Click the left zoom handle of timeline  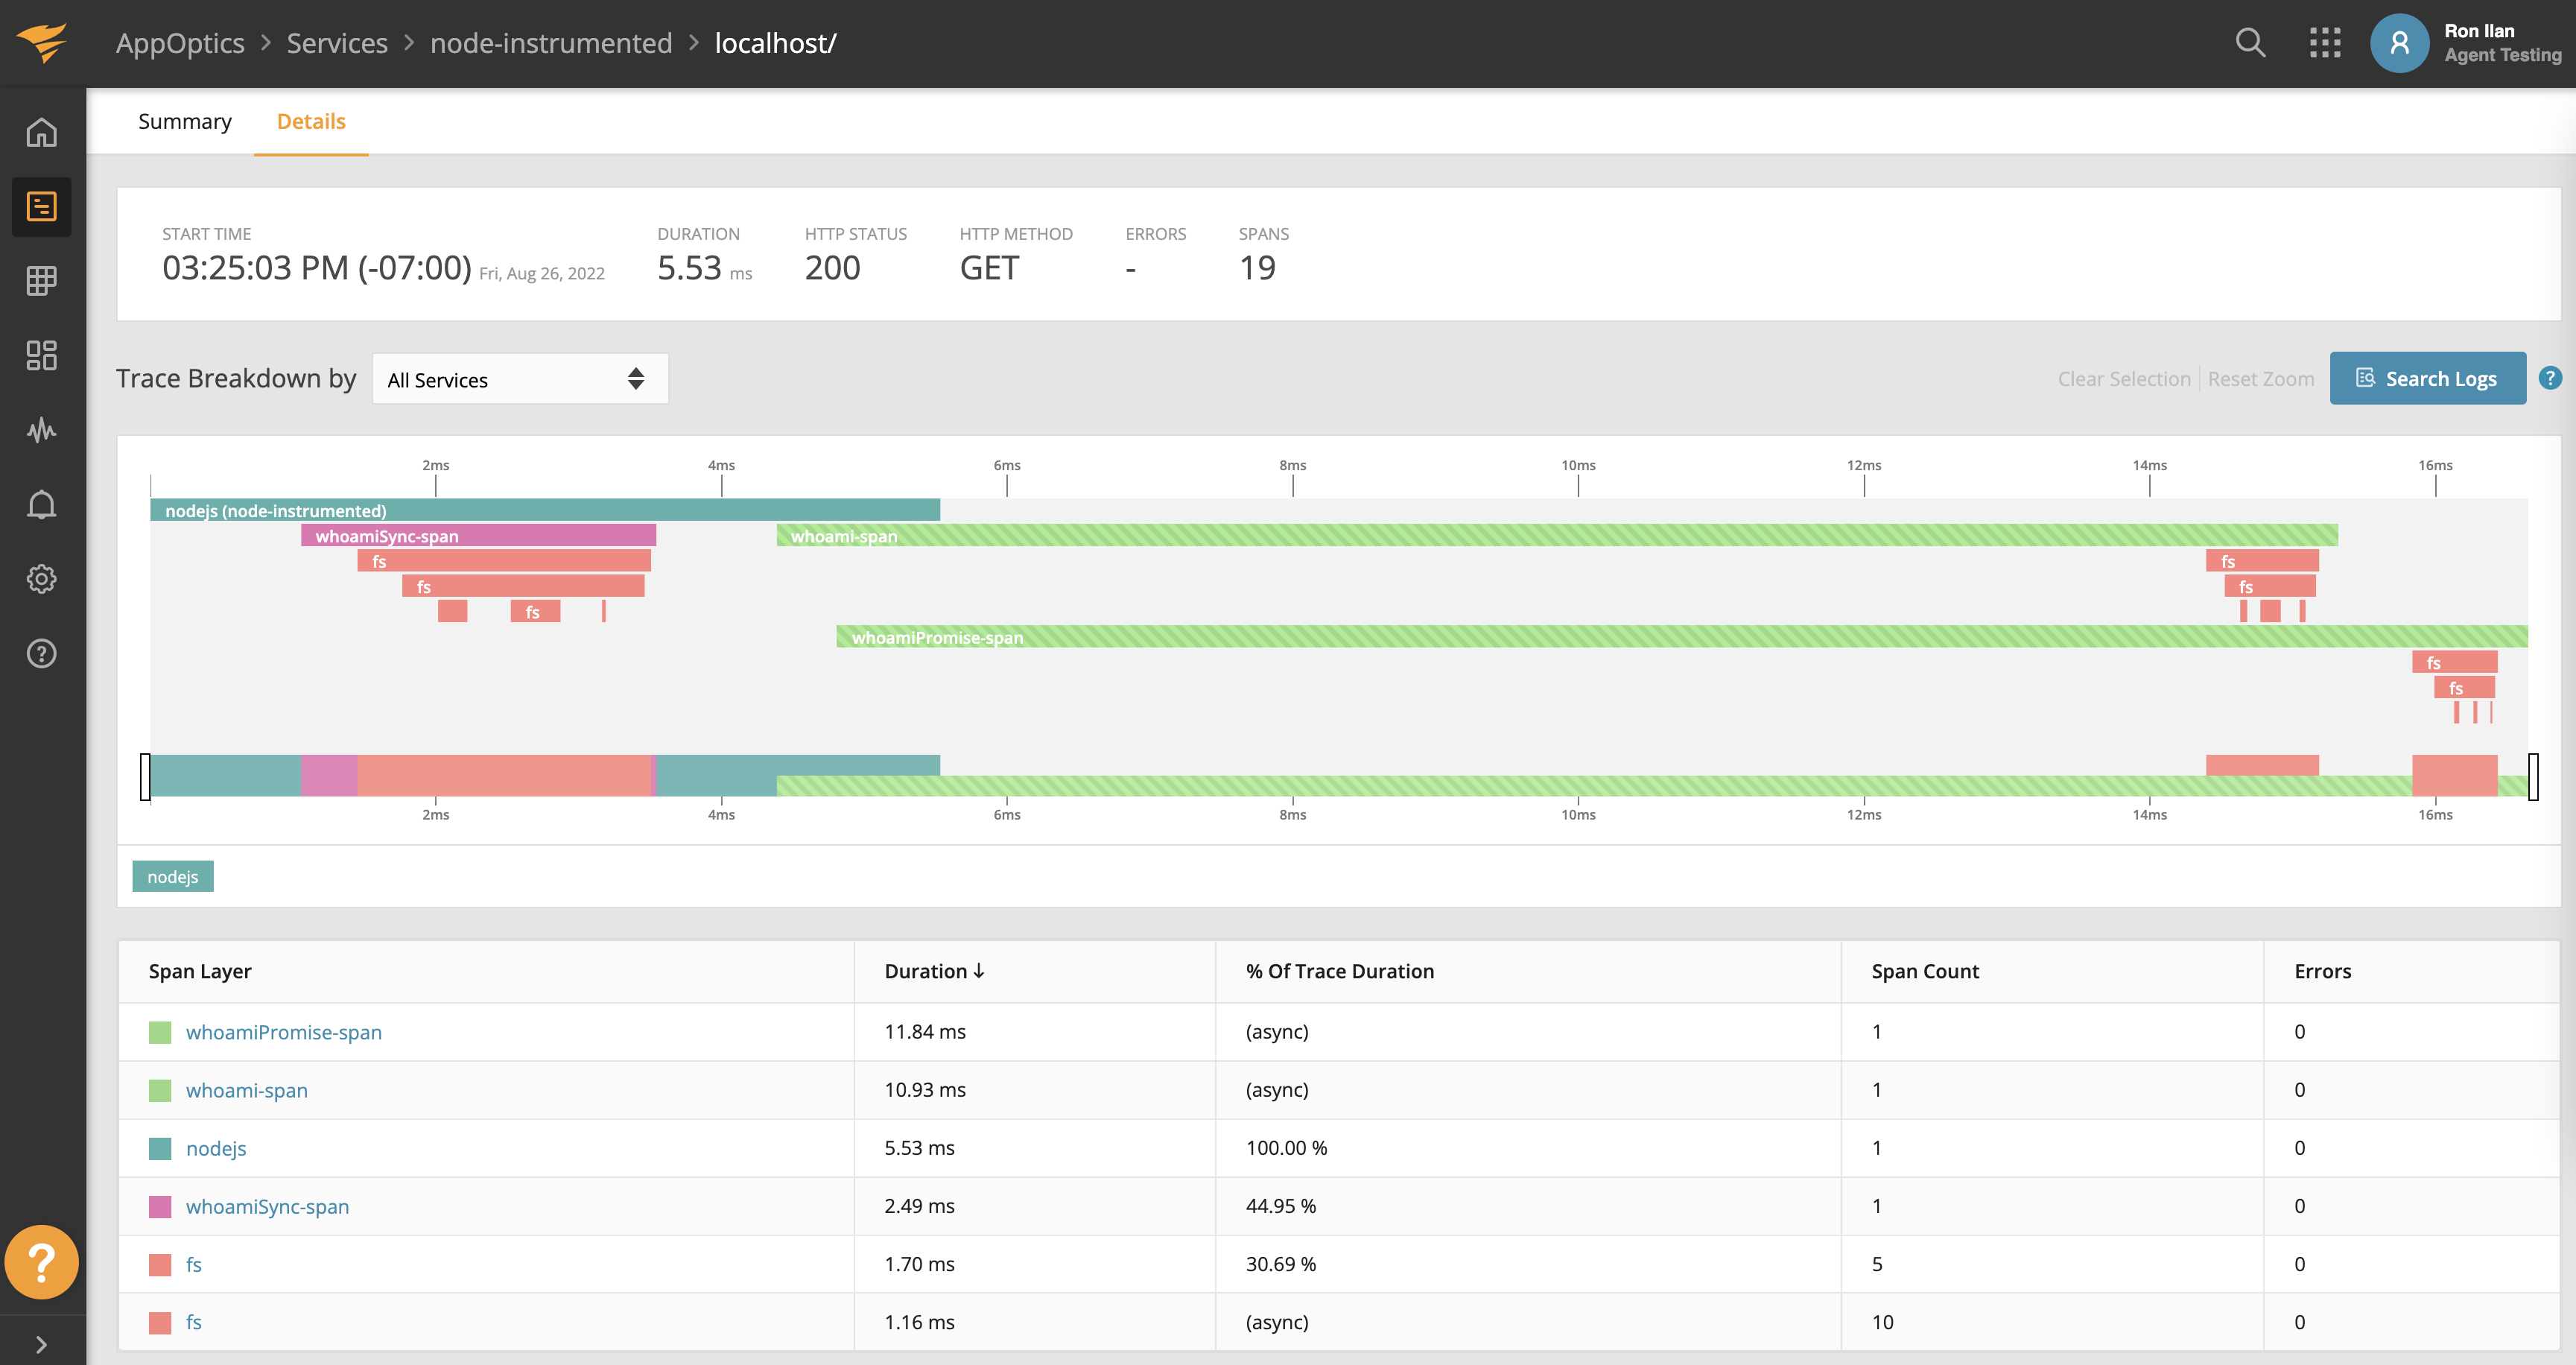tap(145, 776)
